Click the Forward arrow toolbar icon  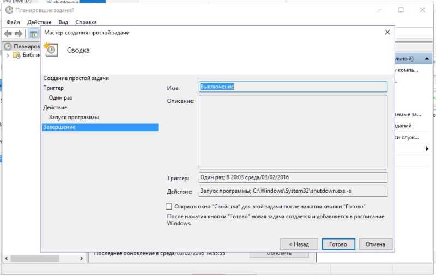[19, 34]
